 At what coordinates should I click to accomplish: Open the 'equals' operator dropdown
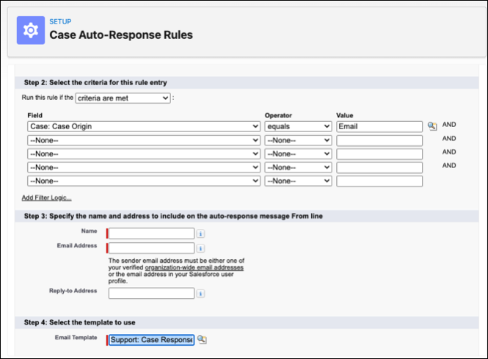click(x=298, y=126)
